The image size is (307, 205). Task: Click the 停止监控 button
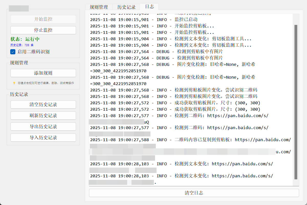coord(43,30)
